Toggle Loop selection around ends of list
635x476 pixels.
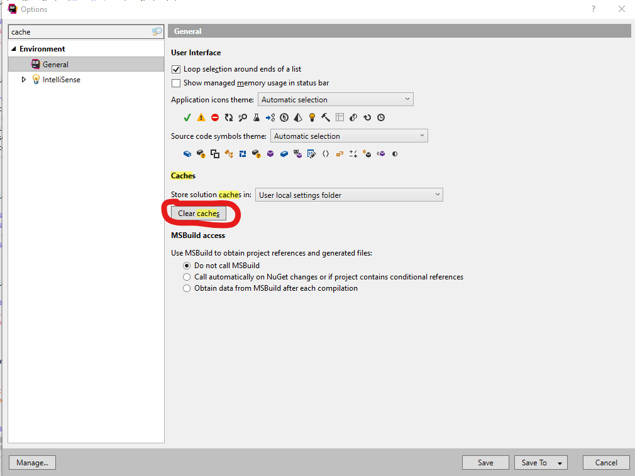176,69
